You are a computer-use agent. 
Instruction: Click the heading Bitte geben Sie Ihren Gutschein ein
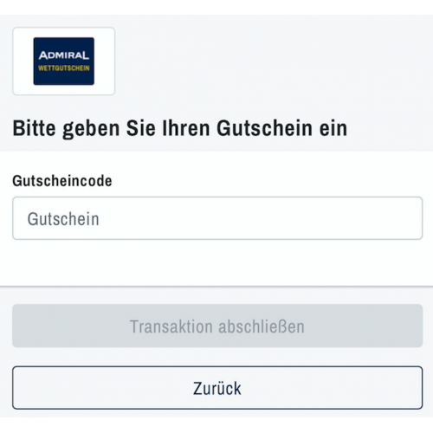pyautogui.click(x=180, y=128)
